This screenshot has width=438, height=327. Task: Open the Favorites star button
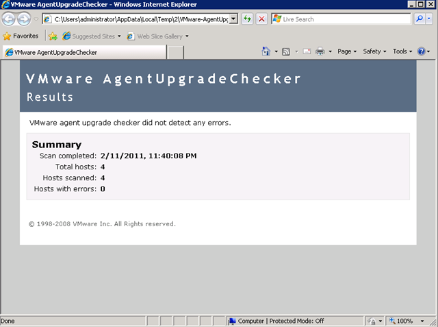21,36
